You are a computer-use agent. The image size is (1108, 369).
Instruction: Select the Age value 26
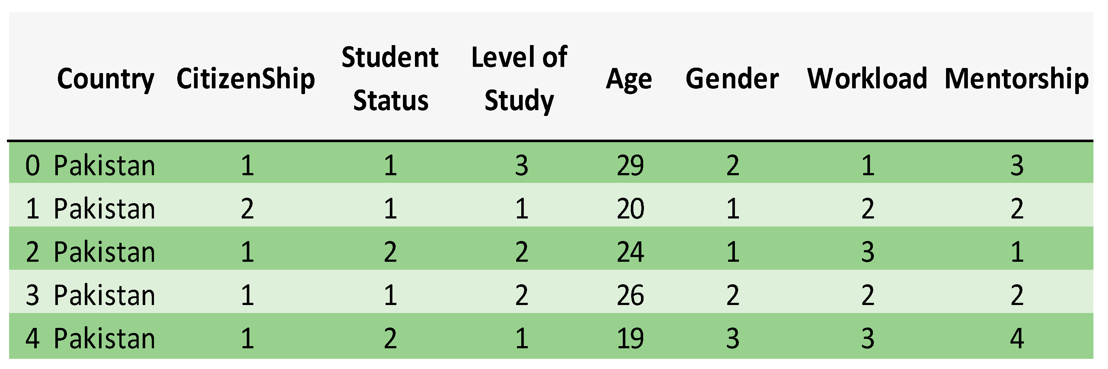(630, 295)
